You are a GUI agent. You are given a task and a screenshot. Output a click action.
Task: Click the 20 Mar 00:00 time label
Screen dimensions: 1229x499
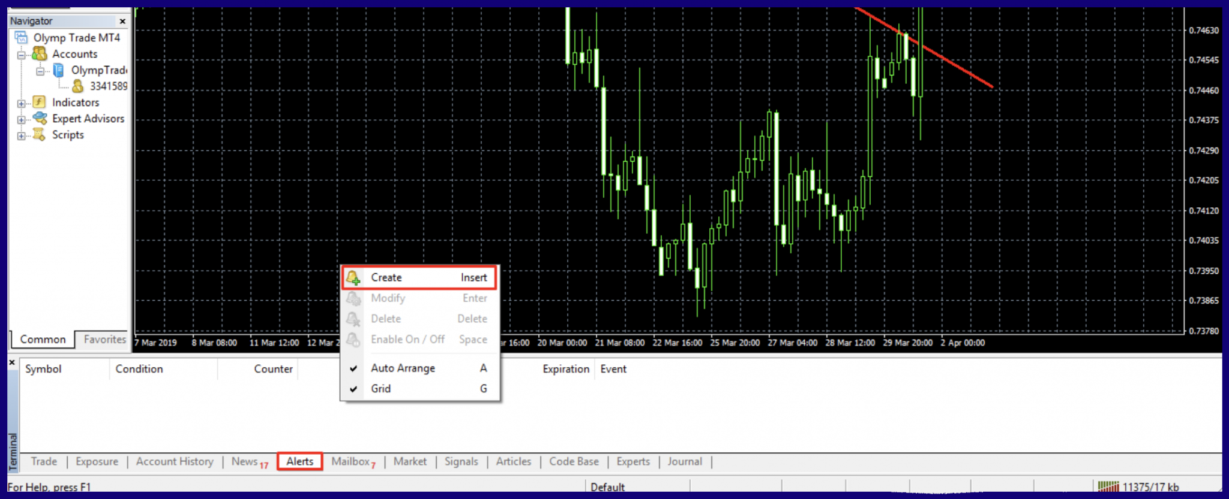(562, 343)
